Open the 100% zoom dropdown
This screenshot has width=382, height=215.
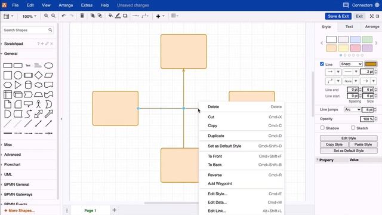(29, 16)
